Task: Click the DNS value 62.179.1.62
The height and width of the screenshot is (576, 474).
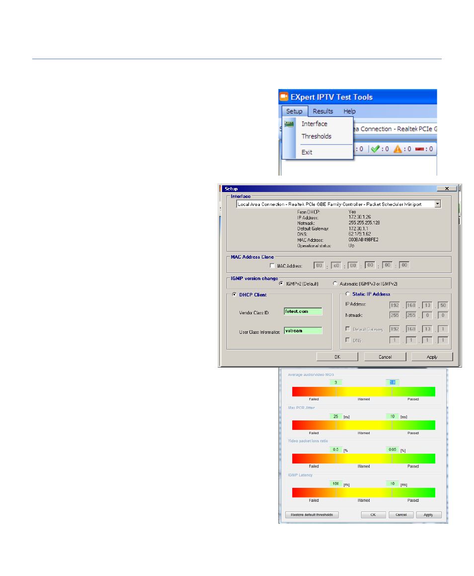Action: [360, 234]
